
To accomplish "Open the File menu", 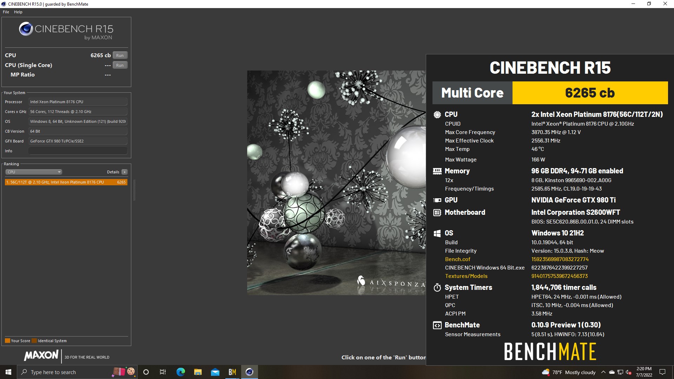I will (6, 12).
